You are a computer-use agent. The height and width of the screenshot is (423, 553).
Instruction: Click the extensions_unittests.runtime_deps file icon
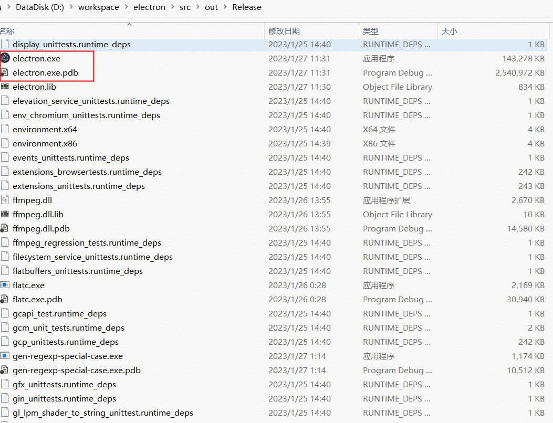(x=5, y=186)
